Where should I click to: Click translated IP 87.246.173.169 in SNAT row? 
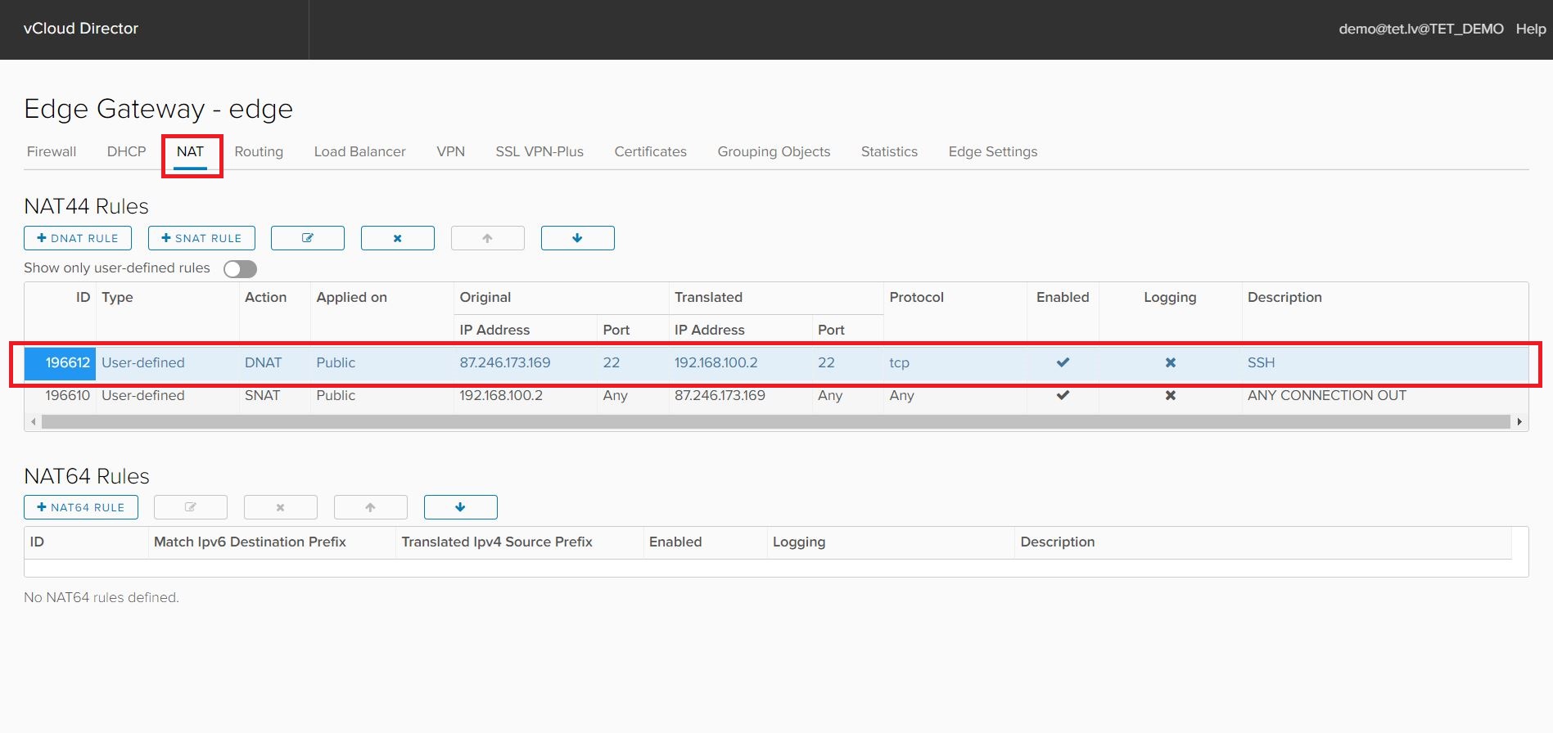720,395
